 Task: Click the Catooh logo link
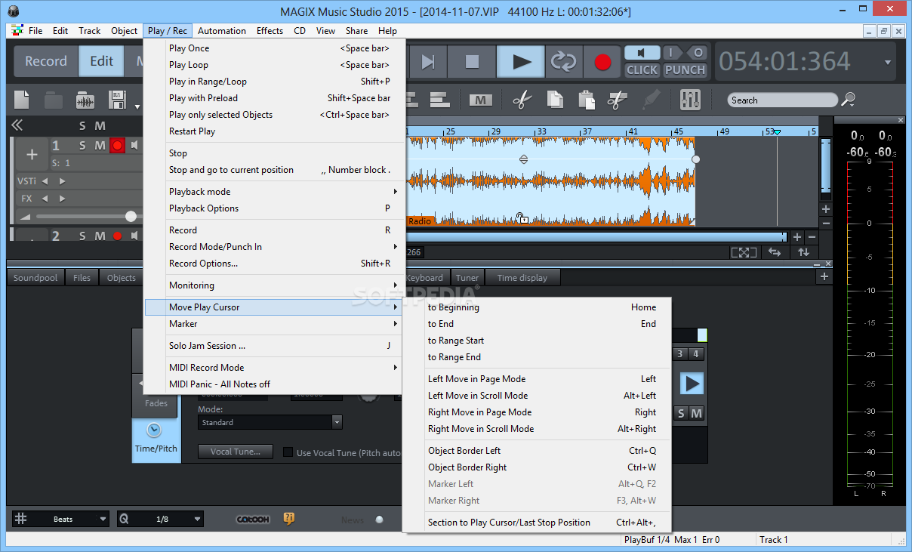point(253,520)
